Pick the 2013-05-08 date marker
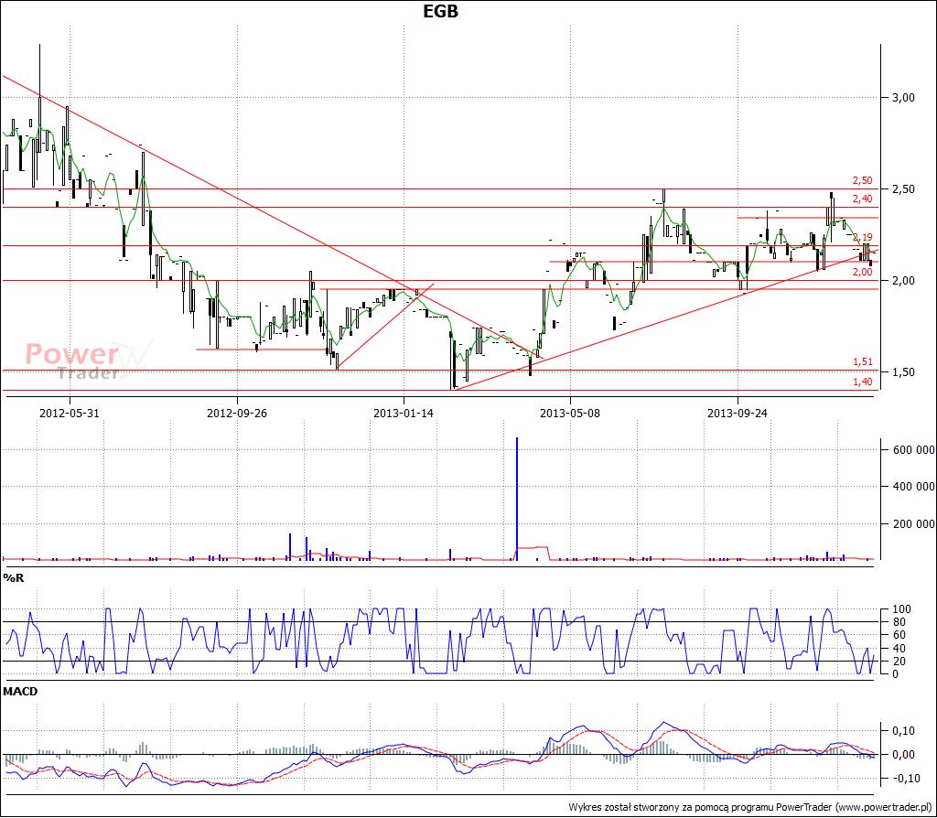The image size is (937, 818). (x=570, y=413)
